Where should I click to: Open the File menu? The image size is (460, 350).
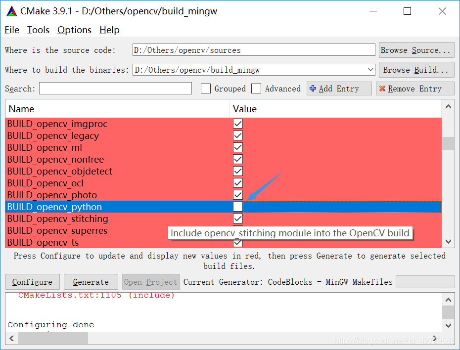12,30
